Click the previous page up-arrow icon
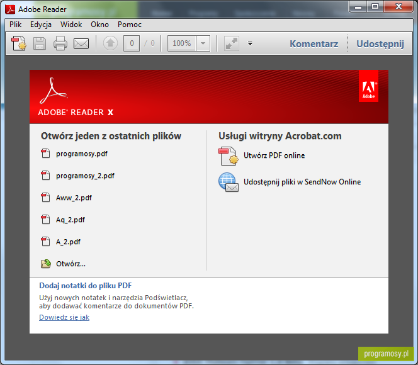418x365 pixels. [x=110, y=43]
